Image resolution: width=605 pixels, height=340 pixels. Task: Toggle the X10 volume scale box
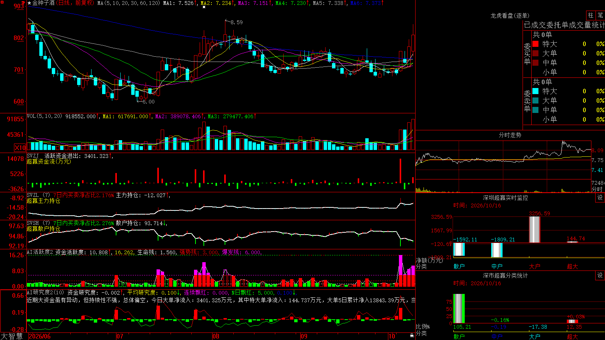tap(20, 148)
